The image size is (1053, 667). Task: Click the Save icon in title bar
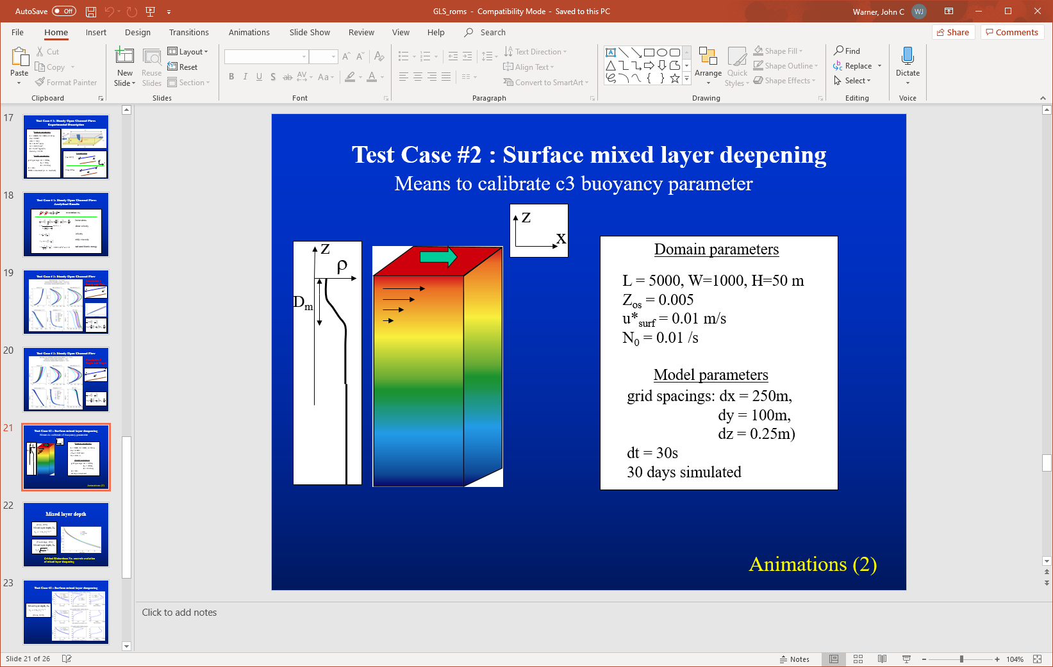(x=91, y=12)
